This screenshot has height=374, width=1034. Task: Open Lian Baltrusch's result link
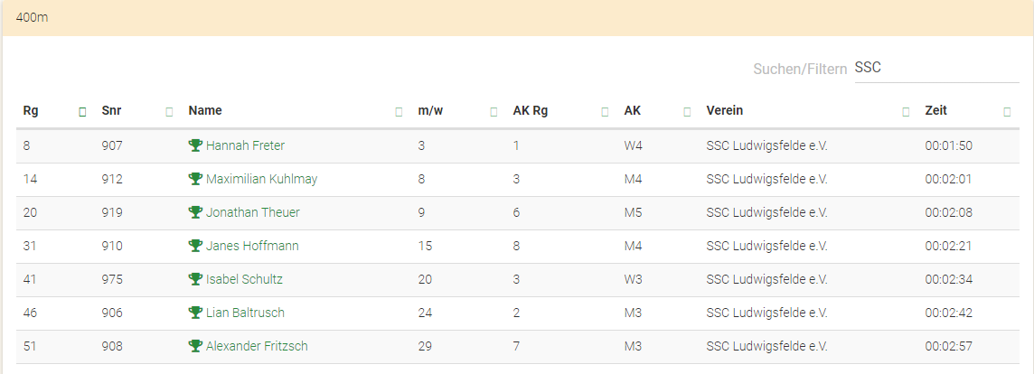[245, 313]
